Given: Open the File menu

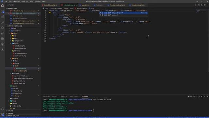Looking at the screenshot, I should pyautogui.click(x=6, y=1).
